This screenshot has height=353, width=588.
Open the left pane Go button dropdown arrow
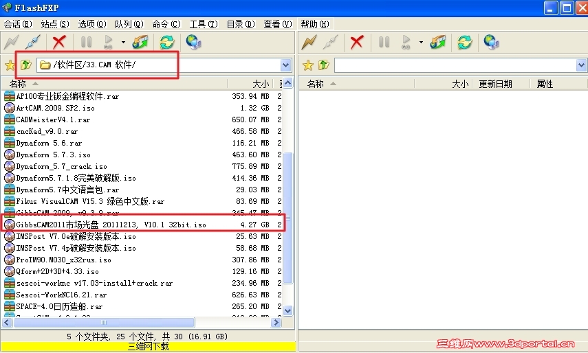123,42
